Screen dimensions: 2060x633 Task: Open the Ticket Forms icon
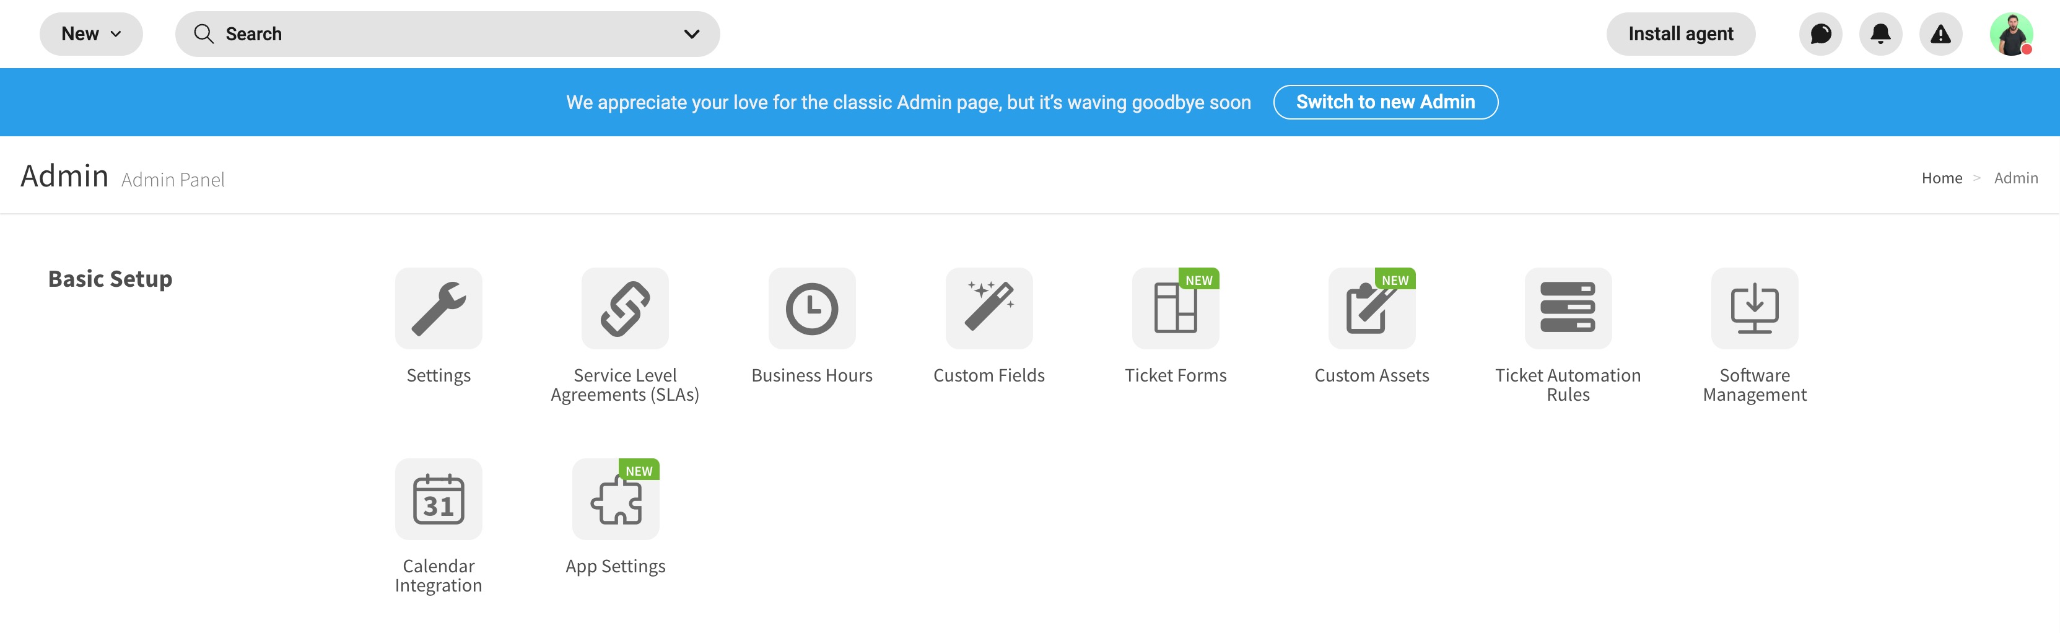click(1176, 308)
